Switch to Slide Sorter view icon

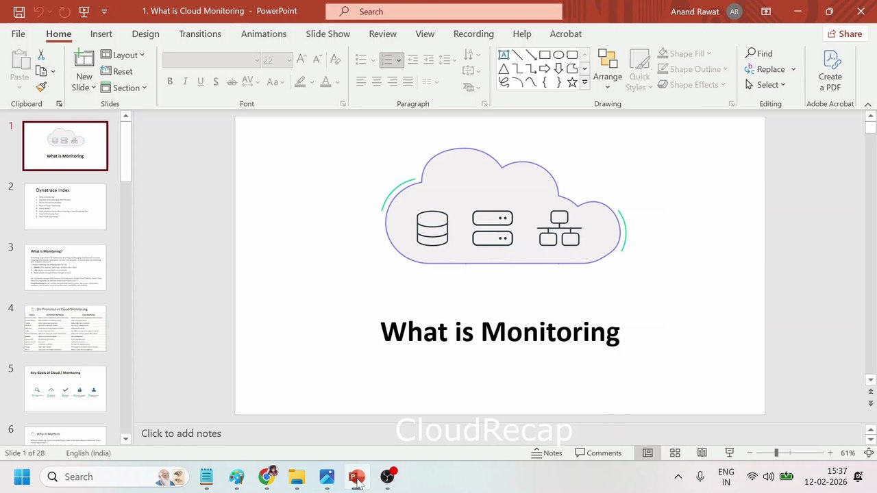coord(675,453)
